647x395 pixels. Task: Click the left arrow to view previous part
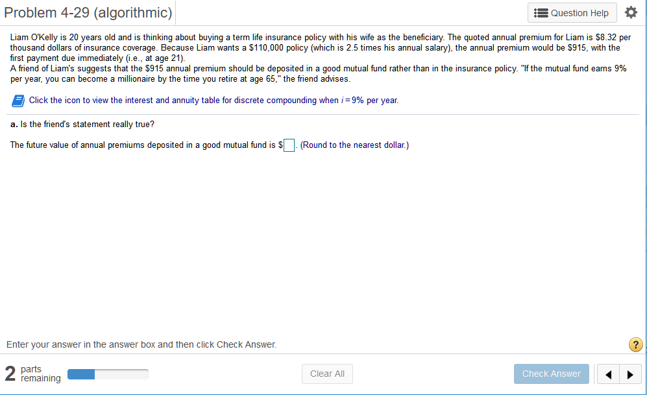(608, 374)
